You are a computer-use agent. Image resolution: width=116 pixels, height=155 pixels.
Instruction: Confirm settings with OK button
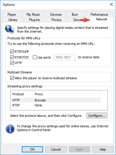[x=32, y=149]
